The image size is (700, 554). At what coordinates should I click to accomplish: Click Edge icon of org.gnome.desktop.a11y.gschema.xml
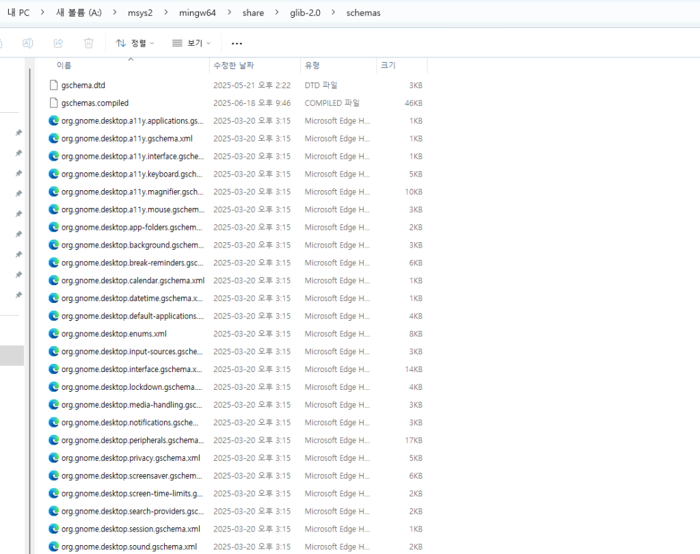53,138
